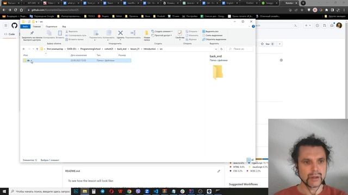
Task: Click DATA (D:) in the address path
Action: tap(72, 49)
